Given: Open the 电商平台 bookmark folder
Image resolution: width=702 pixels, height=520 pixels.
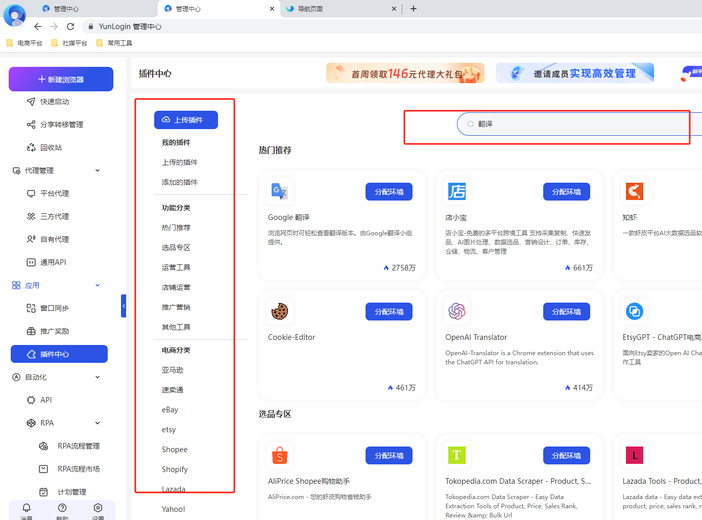Looking at the screenshot, I should tap(25, 43).
